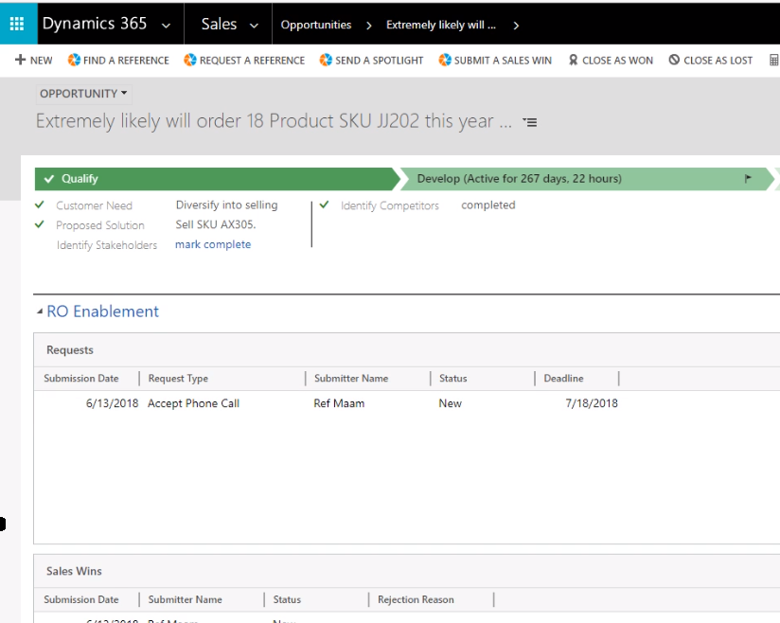The image size is (780, 623).
Task: Collapse the RO Enablement section triangle
Action: coord(40,311)
